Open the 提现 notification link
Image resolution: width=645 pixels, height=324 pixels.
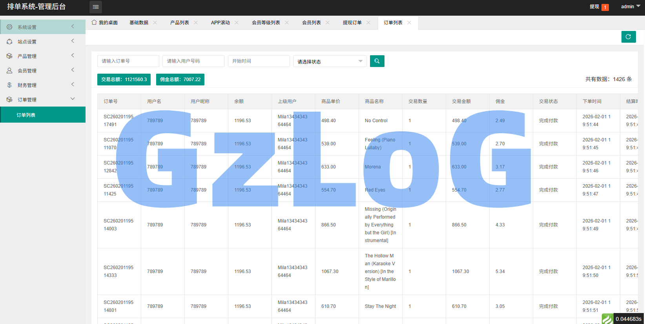coord(594,7)
